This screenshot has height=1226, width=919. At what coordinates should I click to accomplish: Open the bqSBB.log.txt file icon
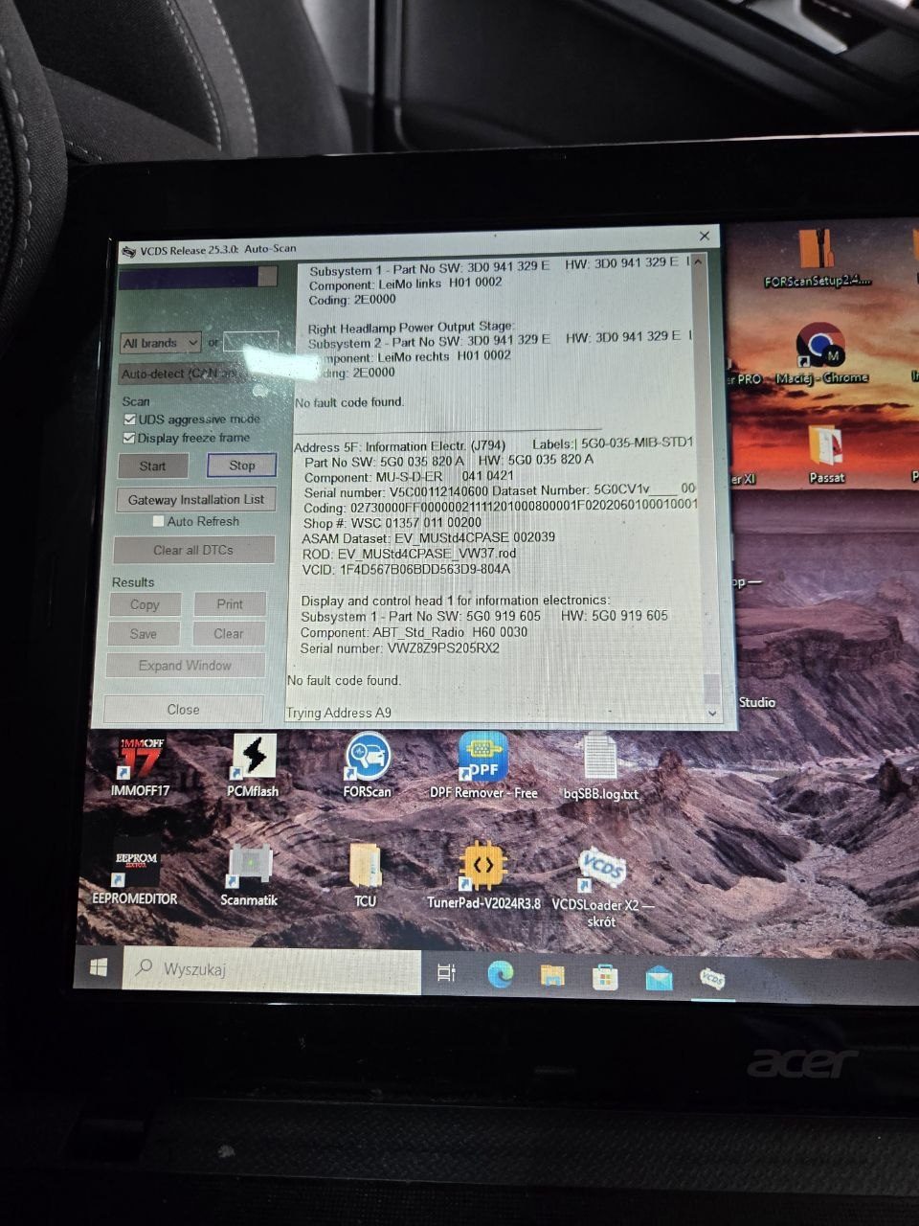tap(600, 767)
